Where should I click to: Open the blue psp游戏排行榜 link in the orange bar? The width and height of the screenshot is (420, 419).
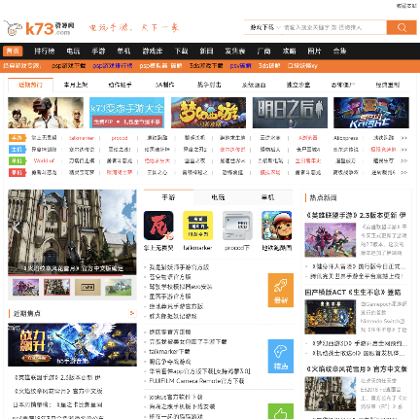coord(113,66)
